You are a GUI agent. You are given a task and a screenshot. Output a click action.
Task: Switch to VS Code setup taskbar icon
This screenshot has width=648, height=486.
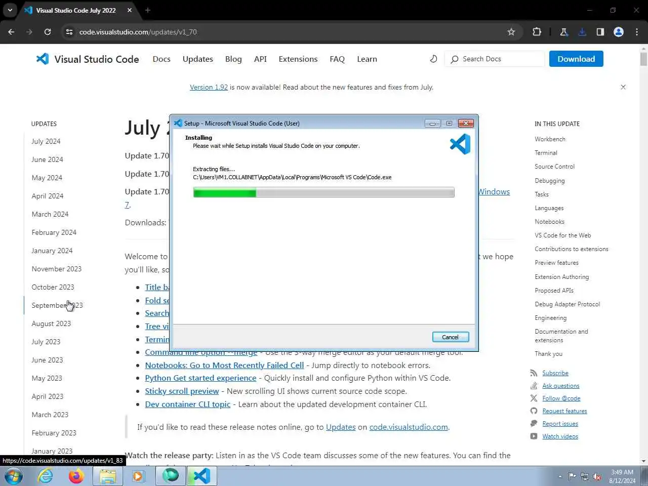click(x=201, y=476)
